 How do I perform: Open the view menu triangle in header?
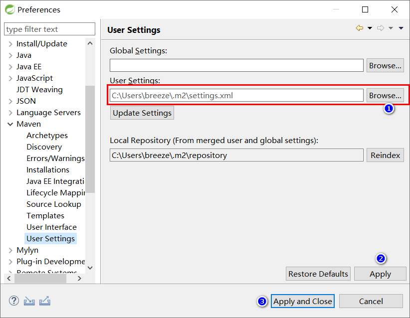[x=401, y=28]
